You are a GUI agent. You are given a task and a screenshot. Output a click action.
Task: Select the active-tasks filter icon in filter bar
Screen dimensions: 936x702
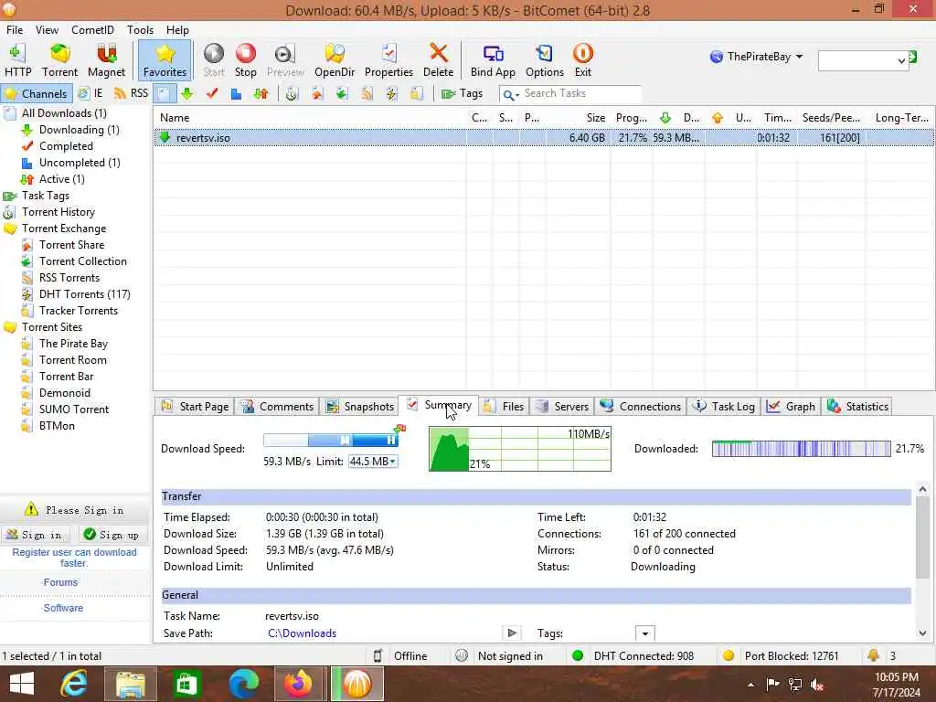[x=261, y=94]
